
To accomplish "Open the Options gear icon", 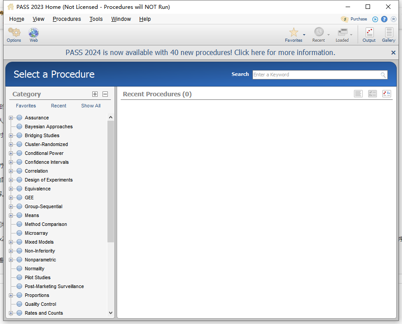I will (14, 32).
